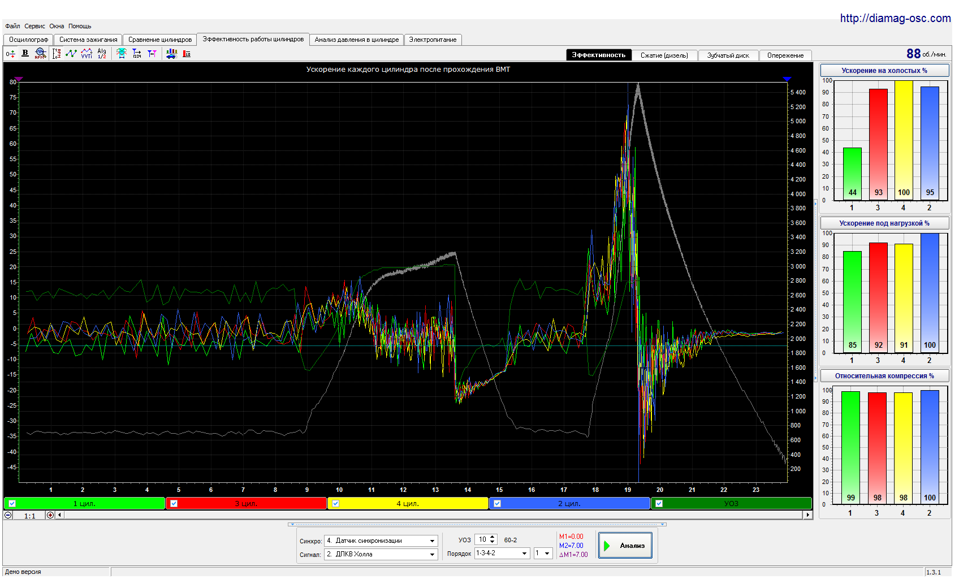
Task: Click the 2 цил. blue legend bar
Action: tap(569, 503)
